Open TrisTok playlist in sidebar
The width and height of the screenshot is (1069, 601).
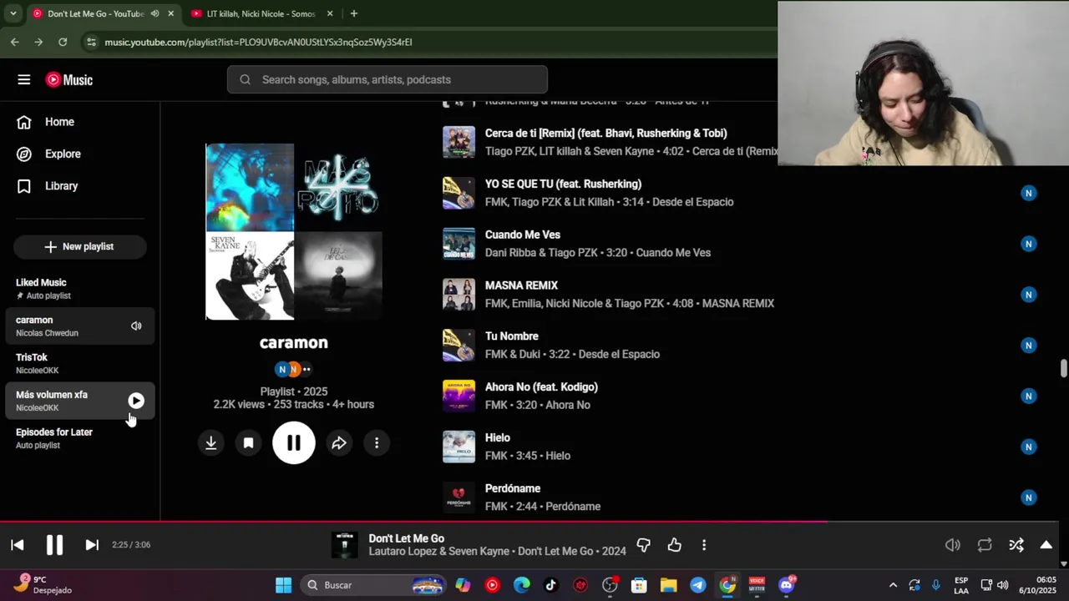[x=79, y=364]
